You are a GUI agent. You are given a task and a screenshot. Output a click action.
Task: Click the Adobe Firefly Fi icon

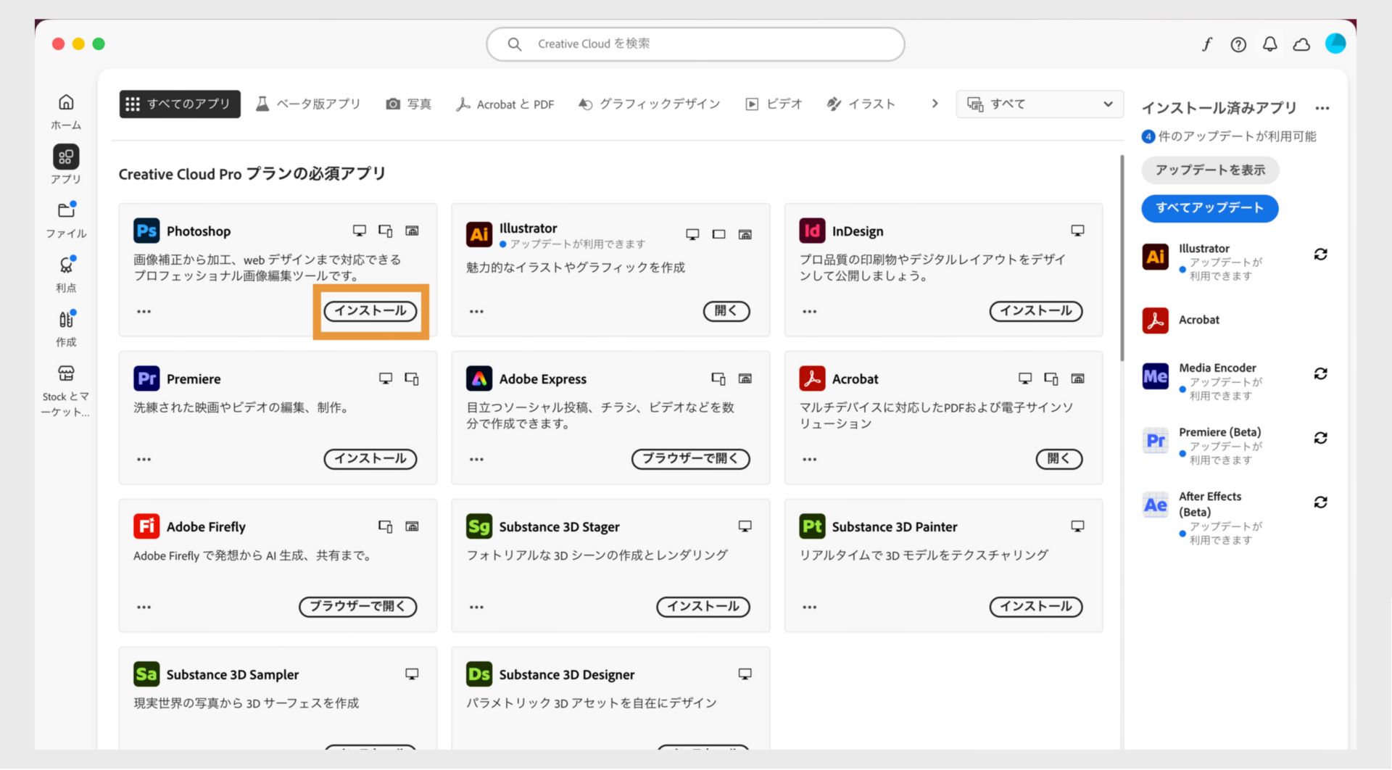(146, 526)
